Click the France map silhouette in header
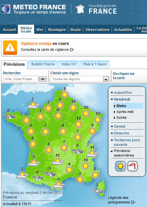Viewport: 147px width, 207px height. (x=80, y=9)
